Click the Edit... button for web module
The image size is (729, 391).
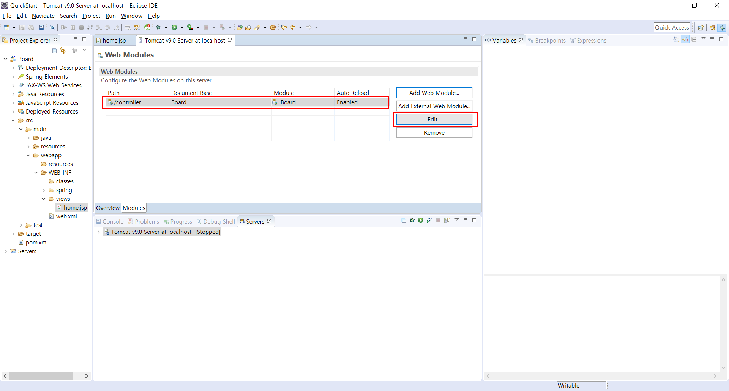tap(434, 119)
